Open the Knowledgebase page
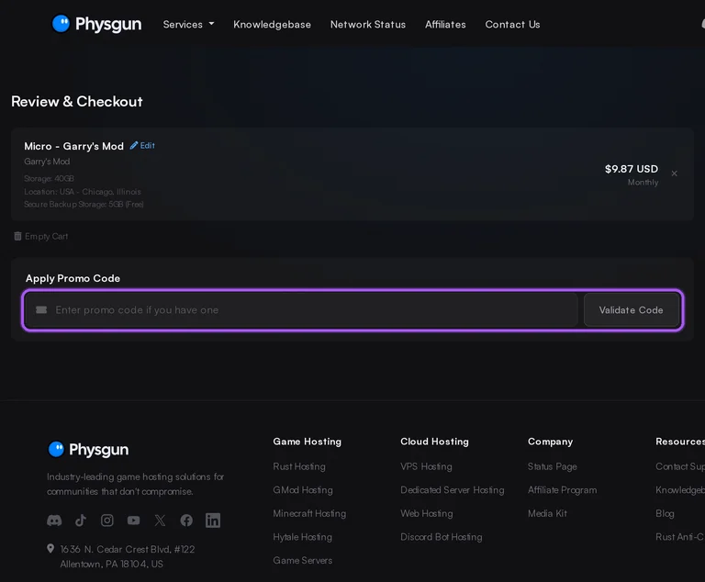 272,24
